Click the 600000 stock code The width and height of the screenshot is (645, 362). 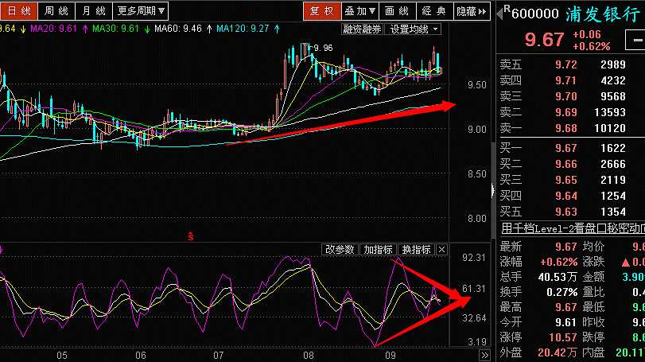point(535,14)
